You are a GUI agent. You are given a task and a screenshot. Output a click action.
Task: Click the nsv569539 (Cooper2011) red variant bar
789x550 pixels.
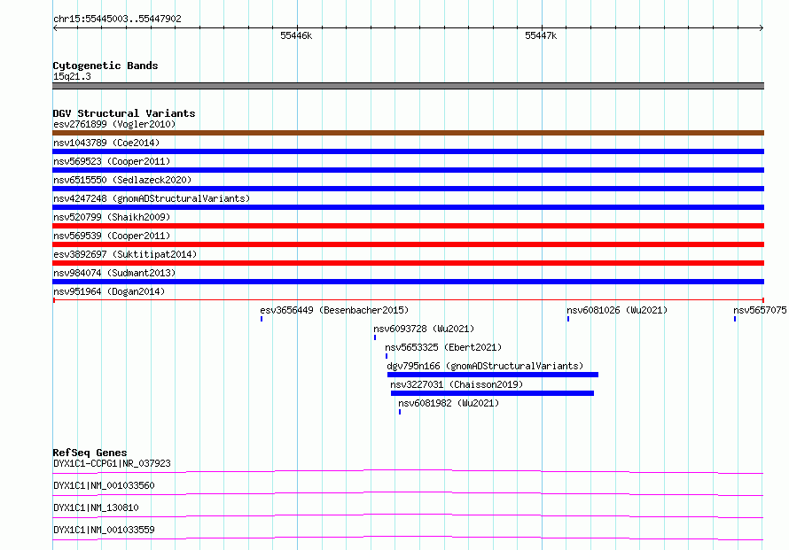pyautogui.click(x=408, y=244)
